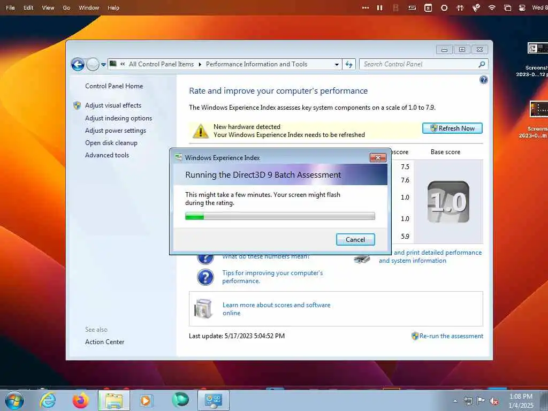
Task: Launch Firefox from the taskbar
Action: (x=81, y=400)
